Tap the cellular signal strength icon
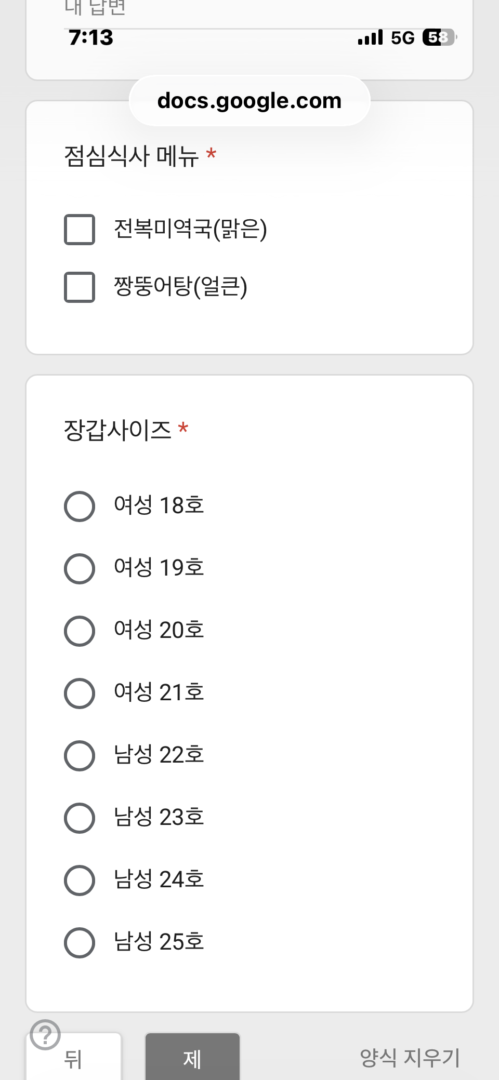The width and height of the screenshot is (499, 1080). click(370, 37)
